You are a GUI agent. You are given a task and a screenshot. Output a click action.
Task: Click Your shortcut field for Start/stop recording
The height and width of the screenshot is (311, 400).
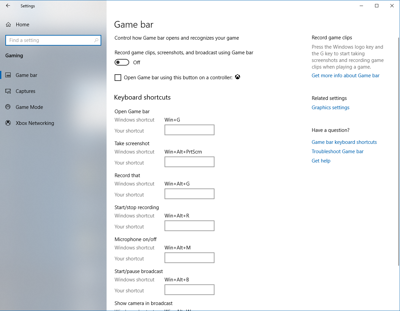[x=190, y=226]
